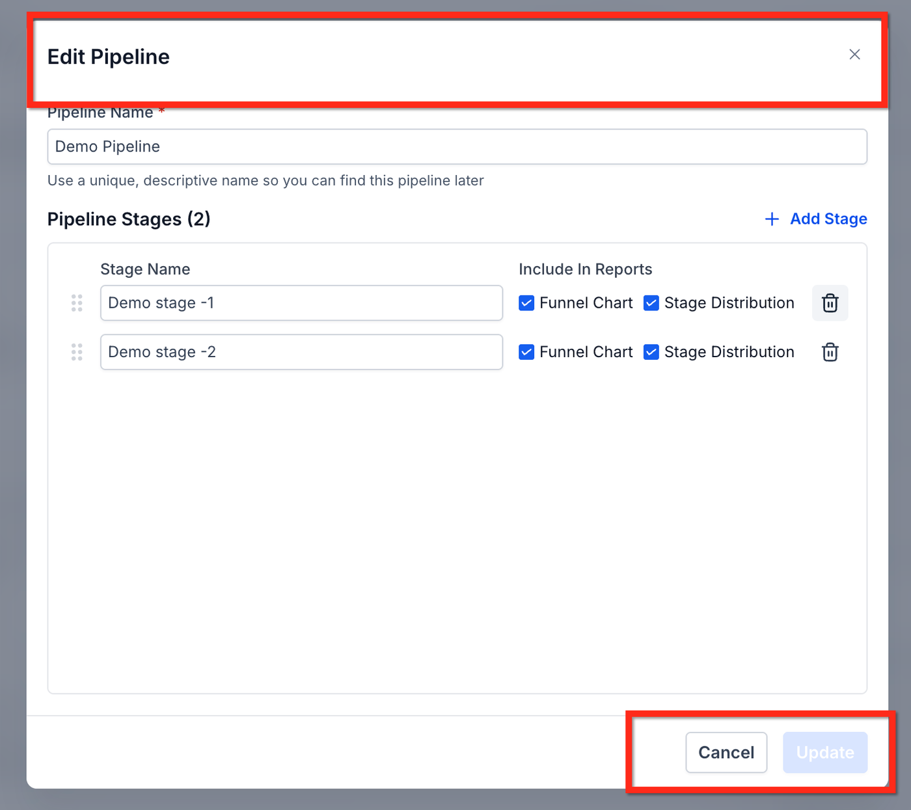The width and height of the screenshot is (911, 810).
Task: Click the Demo stage -1 name field
Action: (x=301, y=303)
